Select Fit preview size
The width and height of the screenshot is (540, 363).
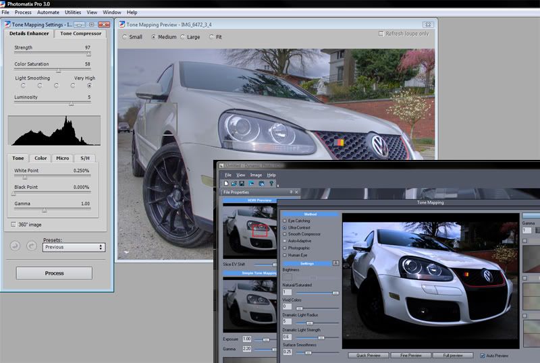tap(211, 37)
